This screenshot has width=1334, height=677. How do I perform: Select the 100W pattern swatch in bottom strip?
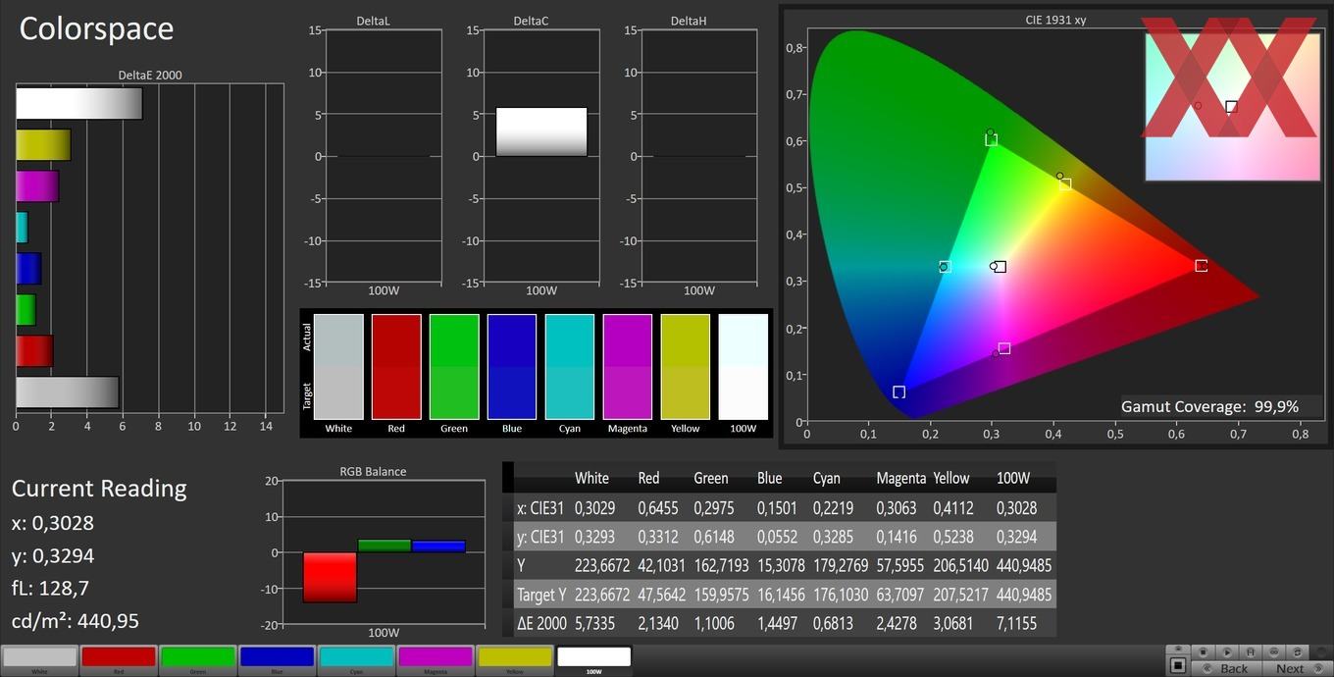[x=594, y=660]
